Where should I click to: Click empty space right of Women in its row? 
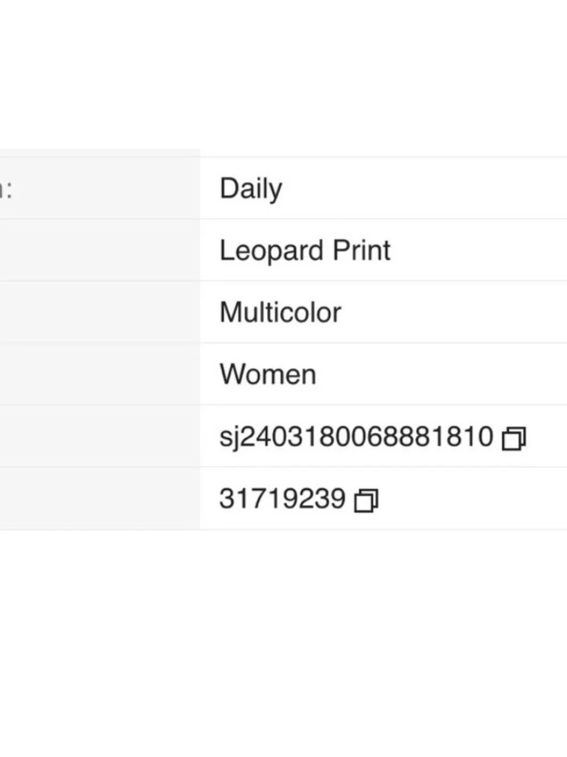pyautogui.click(x=443, y=375)
